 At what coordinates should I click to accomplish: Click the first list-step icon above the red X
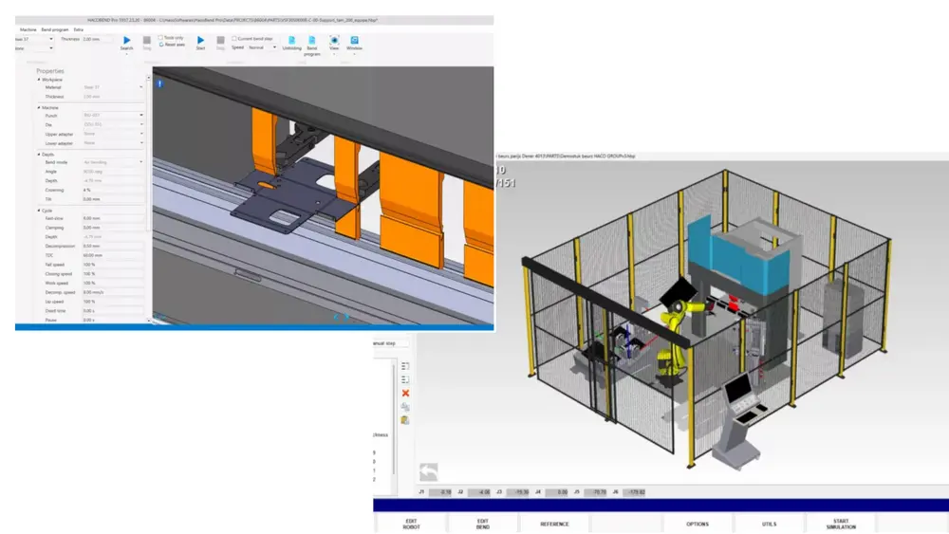405,366
